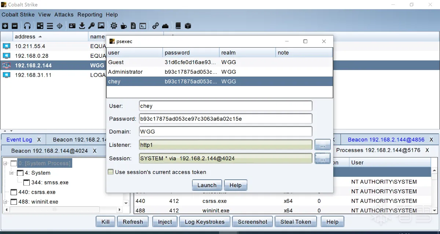Close the Beacon 192.168.2.144@4024 tab

(x=95, y=151)
